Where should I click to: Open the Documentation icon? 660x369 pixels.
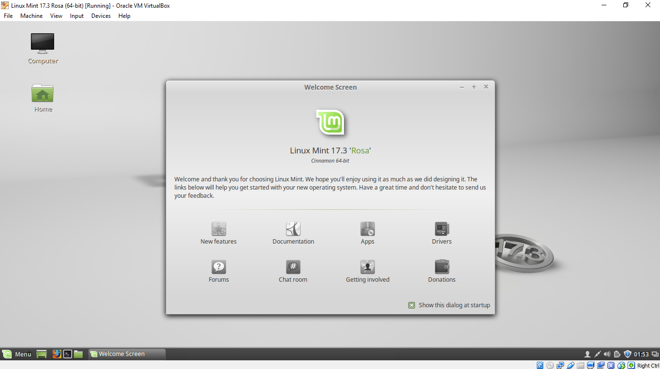293,229
